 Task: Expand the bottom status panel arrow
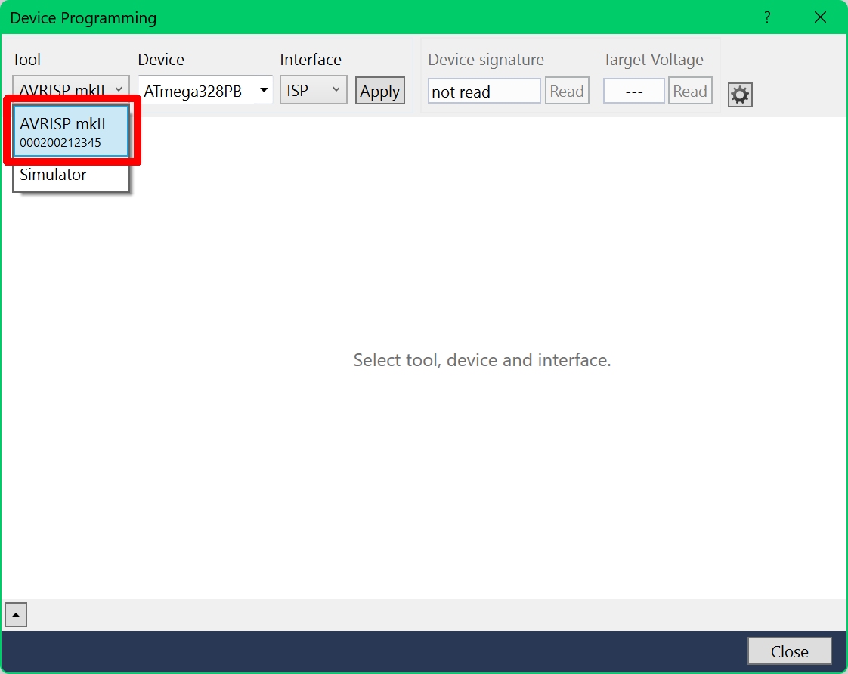16,615
